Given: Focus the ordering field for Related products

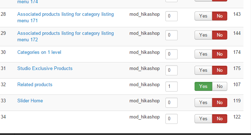Looking at the screenshot, I should (x=172, y=87).
